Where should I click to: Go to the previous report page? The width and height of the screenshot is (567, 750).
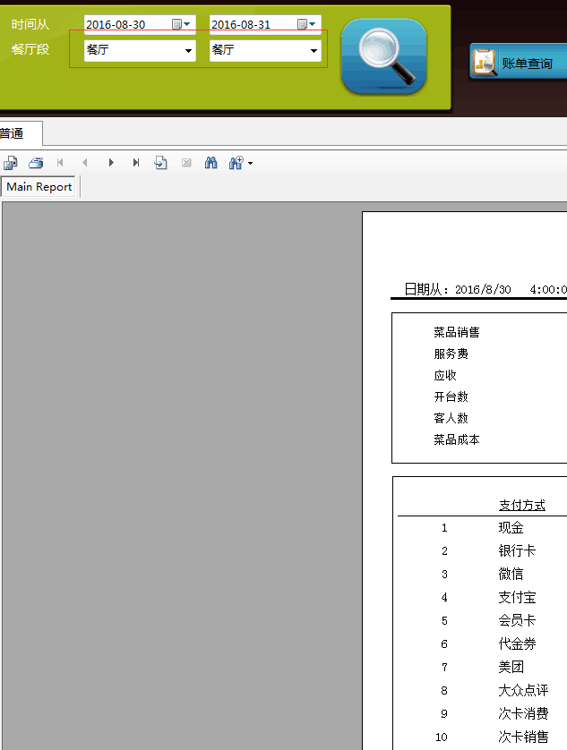[x=85, y=163]
